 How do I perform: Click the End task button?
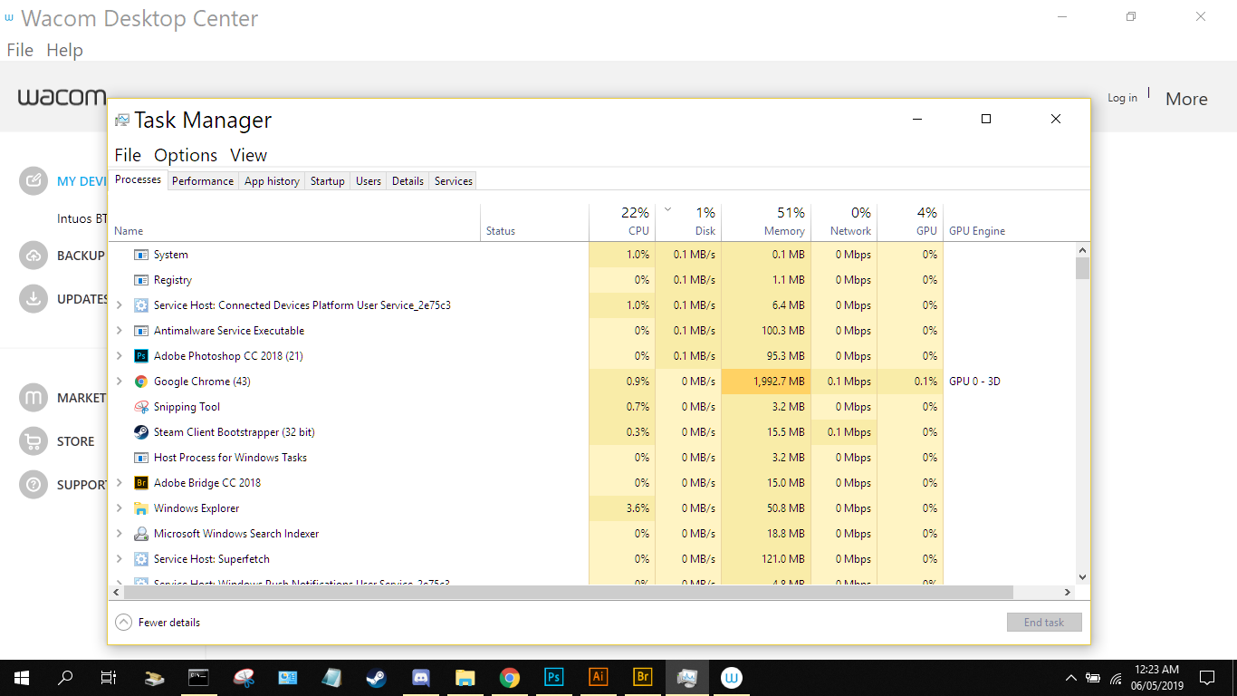[x=1044, y=623]
